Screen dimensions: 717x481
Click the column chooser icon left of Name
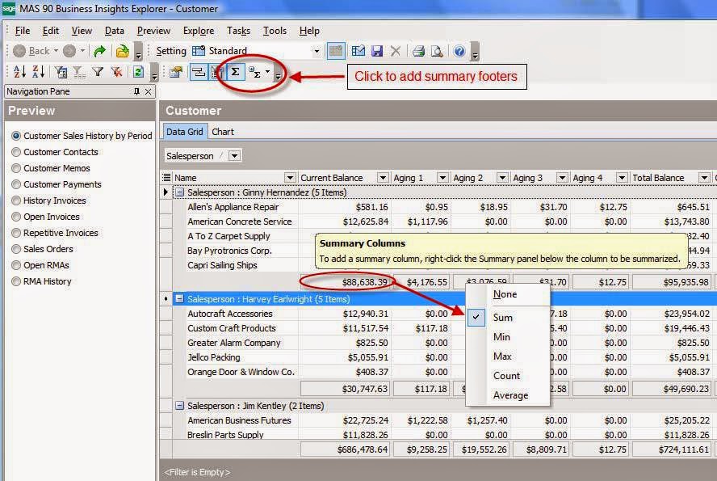(166, 178)
